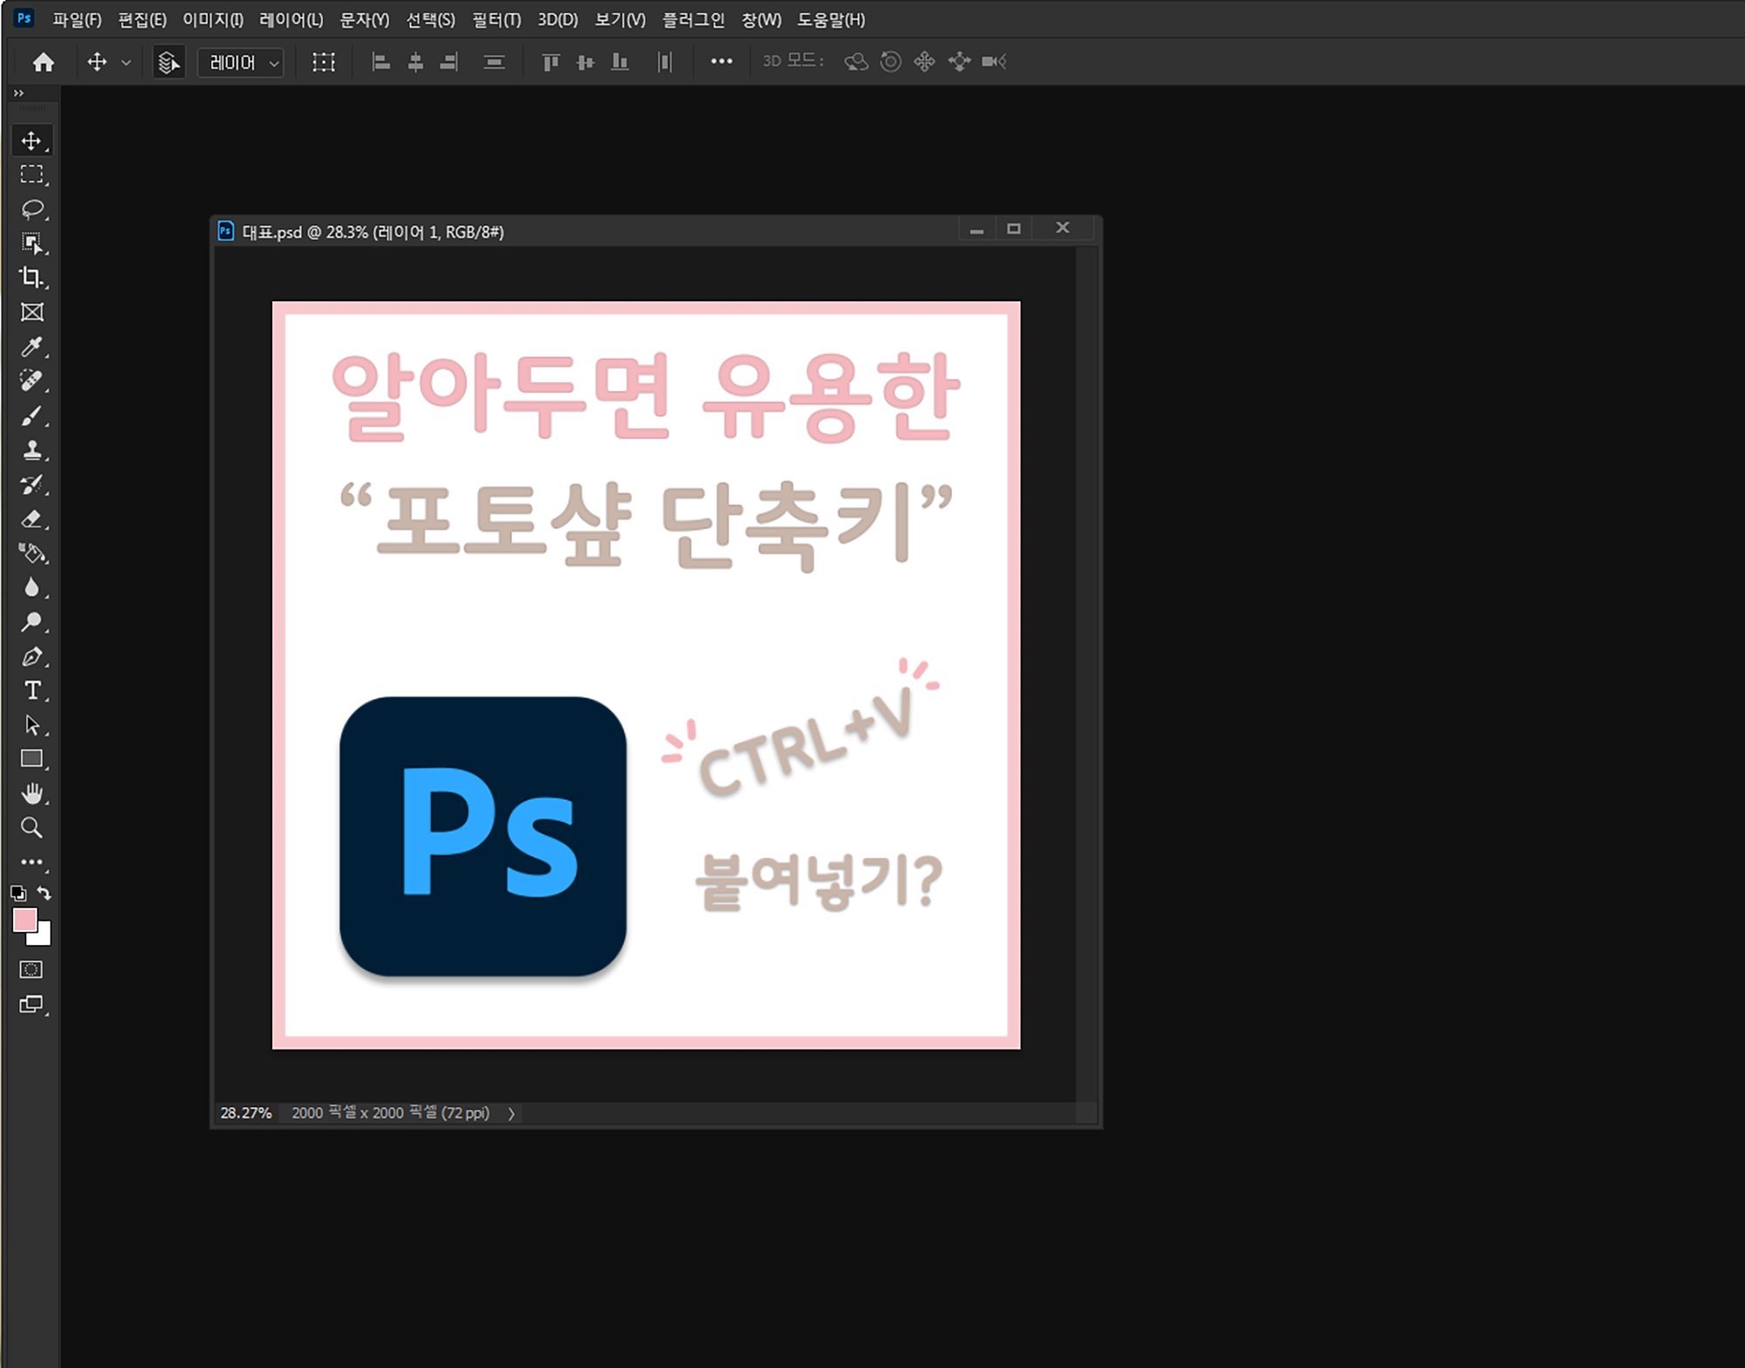Select the Eraser tool
The height and width of the screenshot is (1368, 1745).
[31, 519]
